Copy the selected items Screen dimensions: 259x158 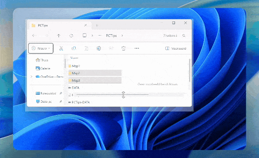(74, 48)
